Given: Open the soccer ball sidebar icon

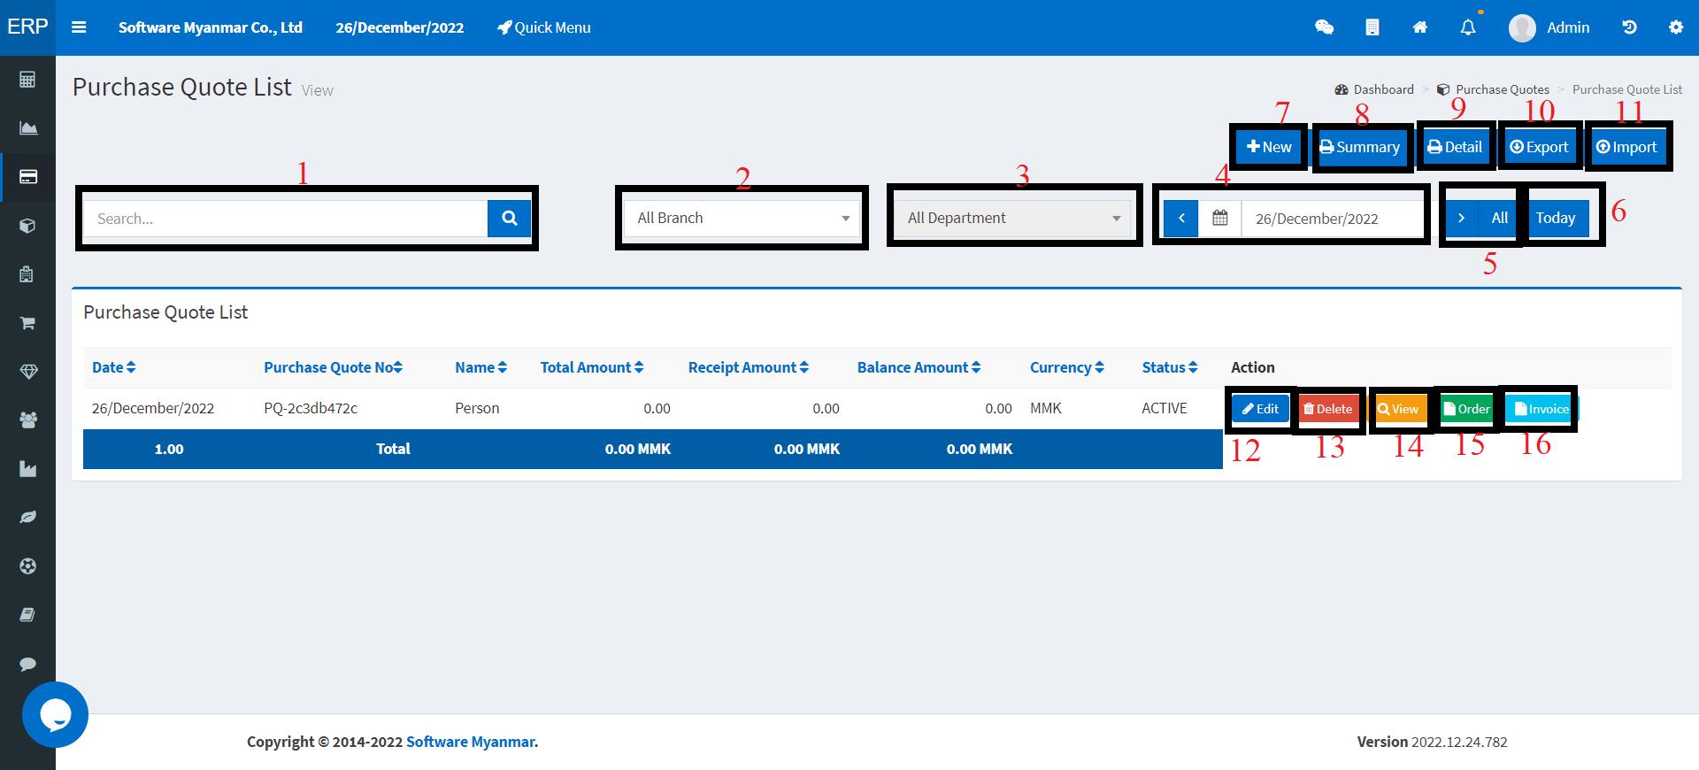Looking at the screenshot, I should pos(27,566).
